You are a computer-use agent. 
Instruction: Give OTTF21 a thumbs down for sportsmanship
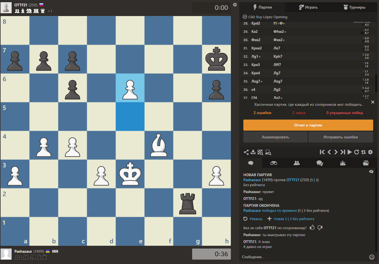click(x=320, y=228)
